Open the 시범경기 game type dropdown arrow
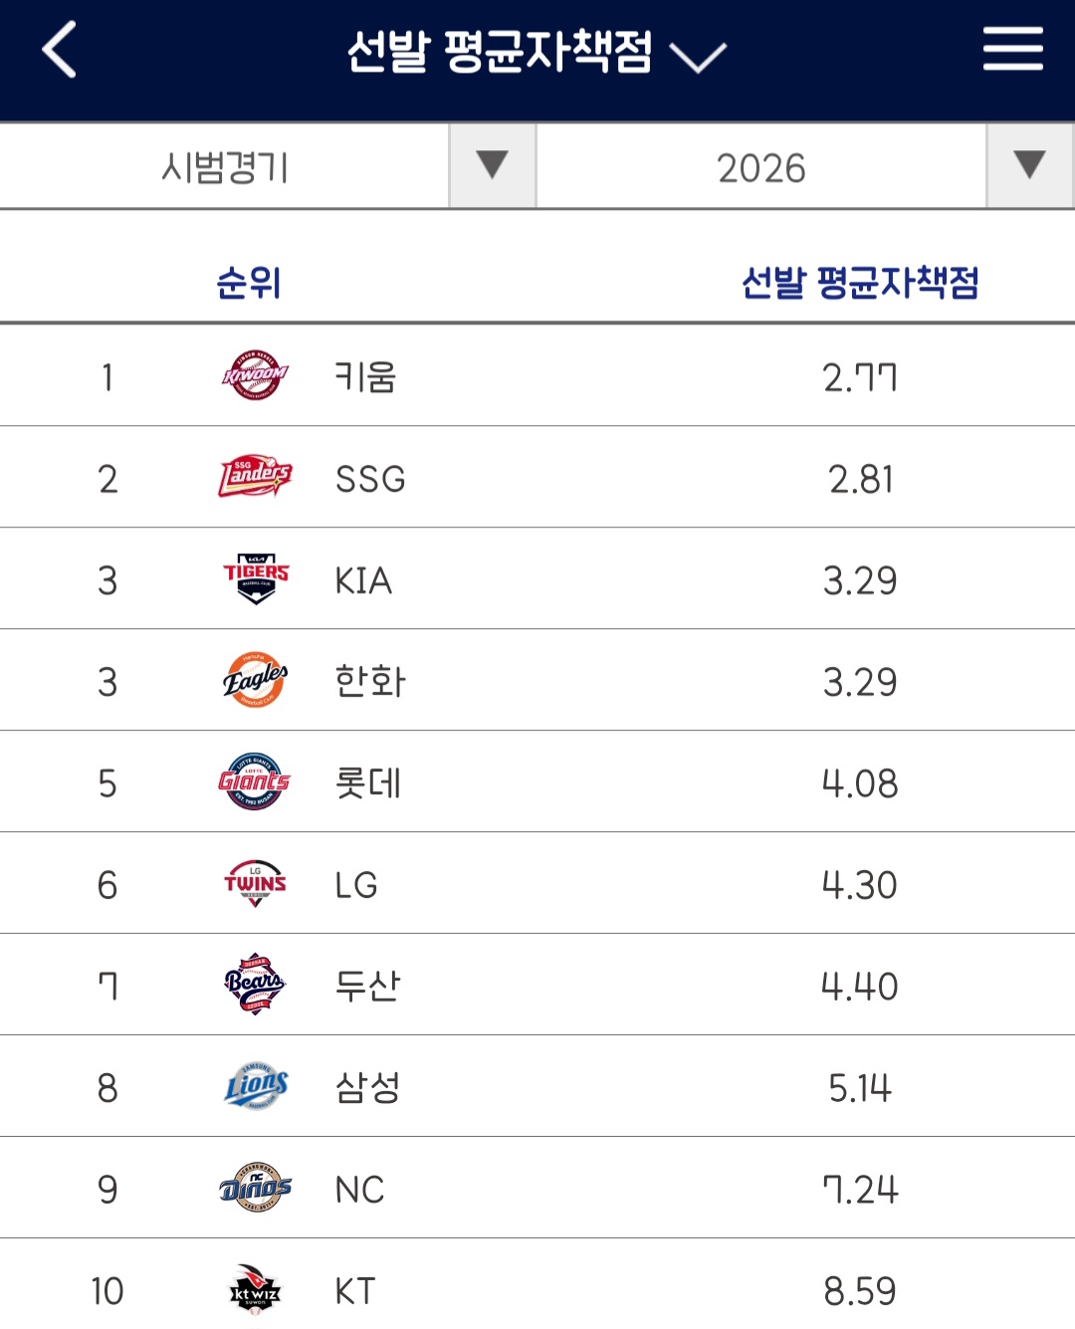The image size is (1075, 1329). (492, 165)
